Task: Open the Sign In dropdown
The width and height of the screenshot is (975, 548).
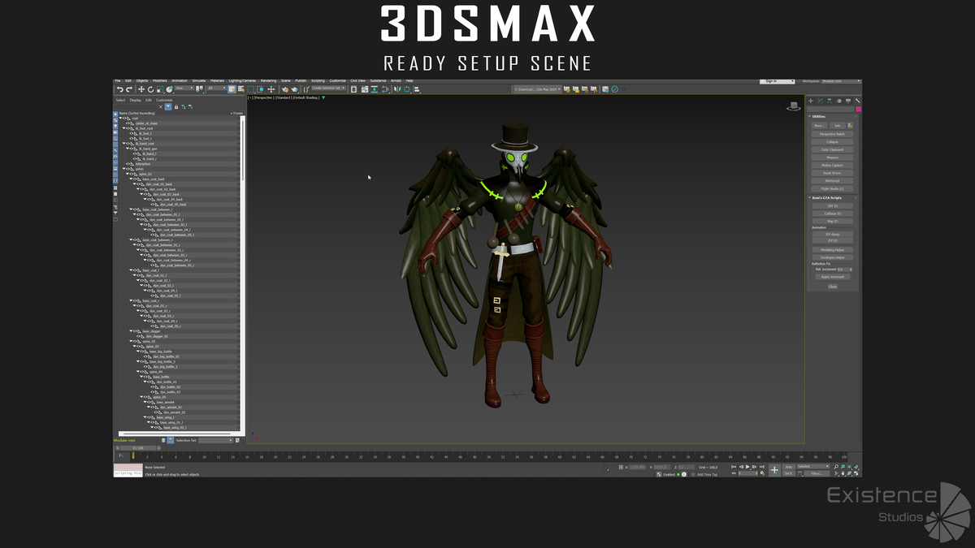Action: tap(778, 81)
